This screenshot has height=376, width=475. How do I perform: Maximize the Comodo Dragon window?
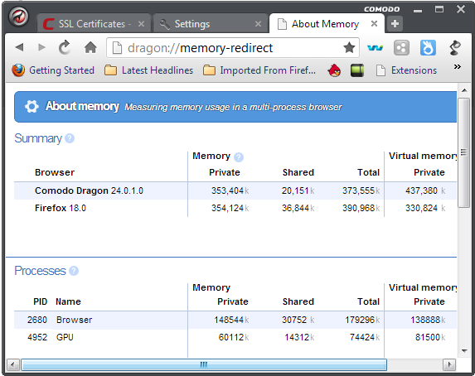[x=439, y=9]
